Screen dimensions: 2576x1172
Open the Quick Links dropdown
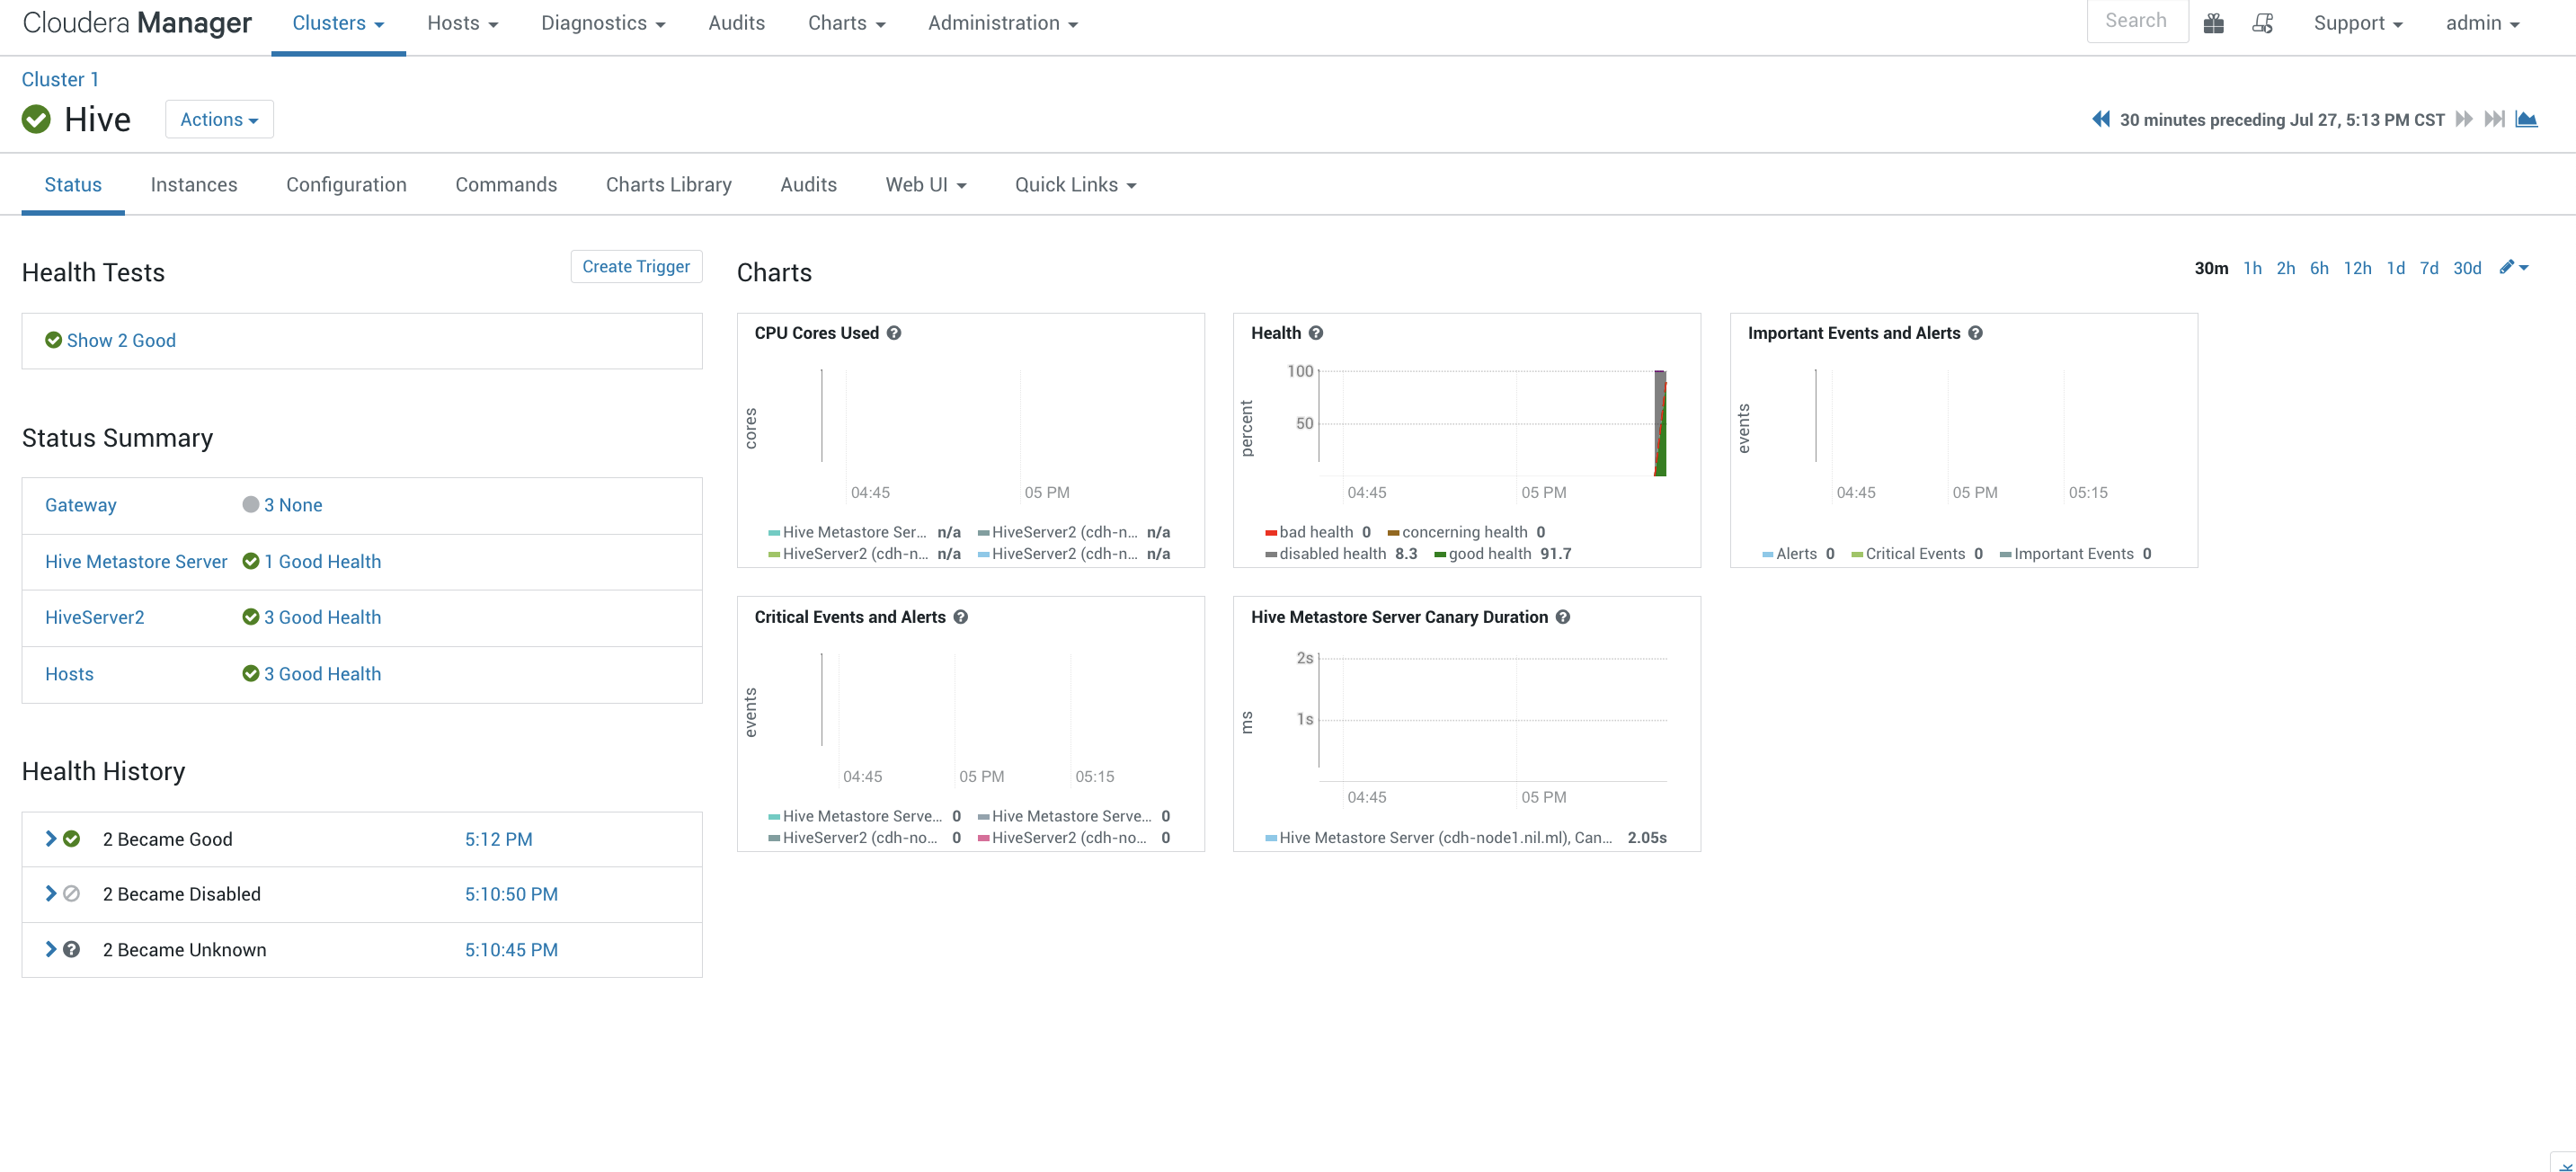pos(1075,185)
